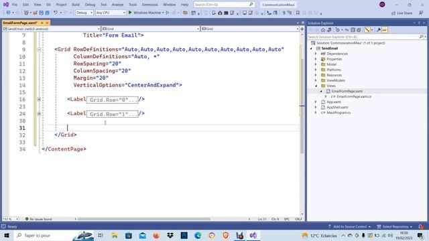The height and width of the screenshot is (241, 429).
Task: Open the Analyze menu
Action: click(118, 5)
